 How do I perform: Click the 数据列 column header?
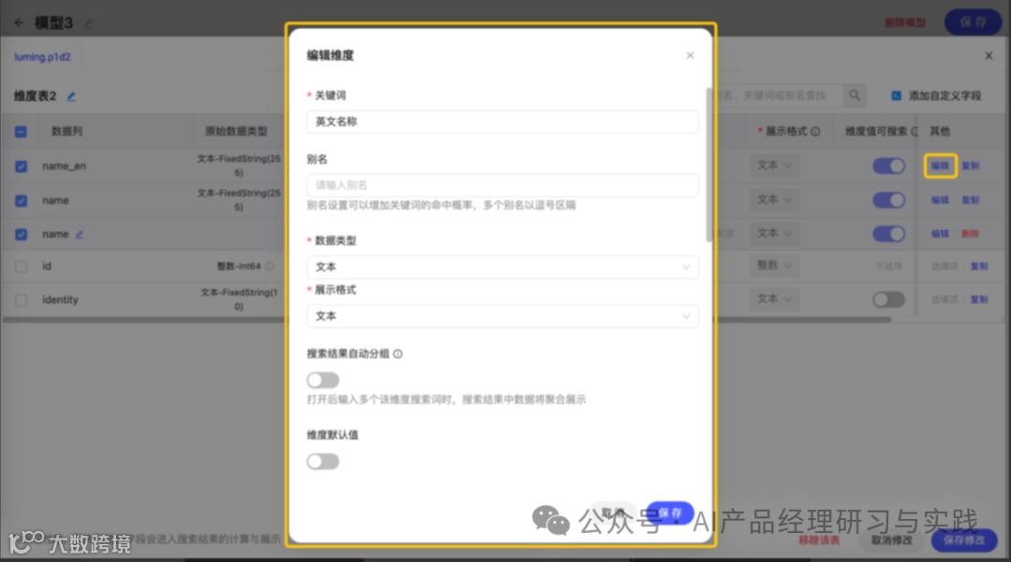(66, 131)
